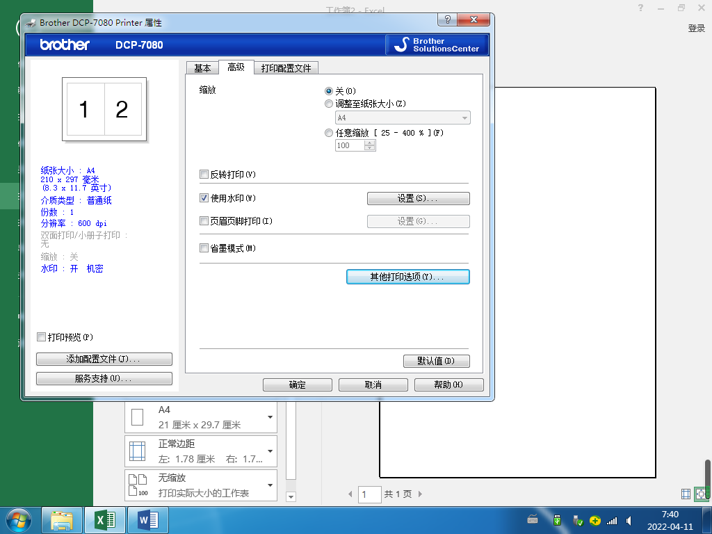
Task: Enable the 页眉页脚打印 checkbox
Action: (x=204, y=221)
